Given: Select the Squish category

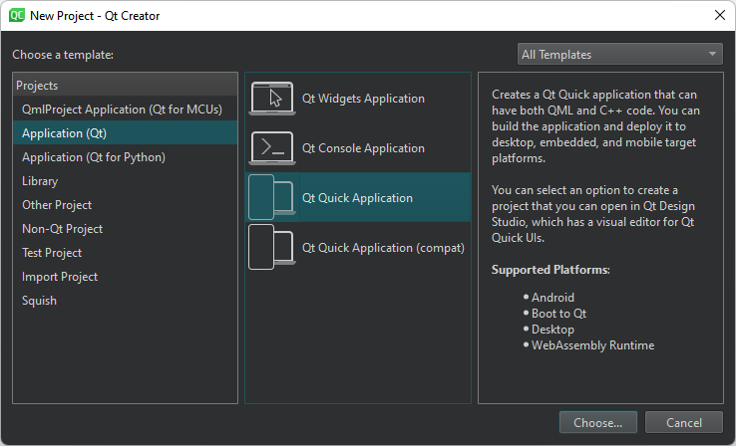Looking at the screenshot, I should coord(39,301).
